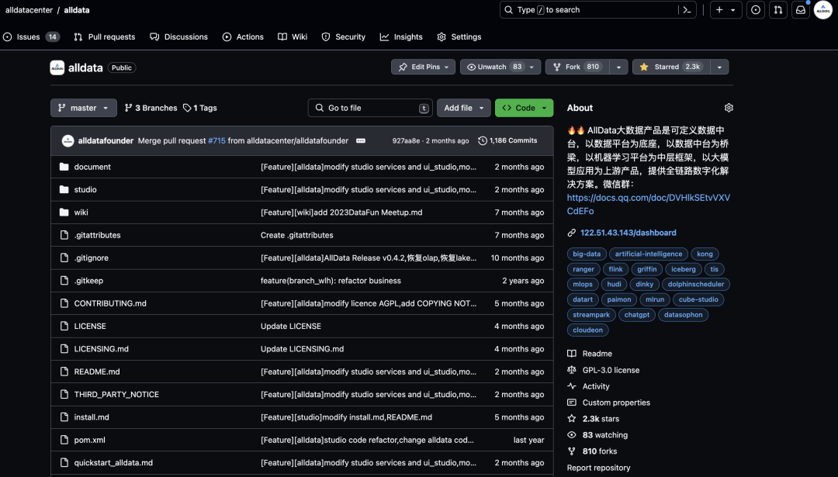Expand the Add file dropdown
838x477 pixels.
(463, 108)
